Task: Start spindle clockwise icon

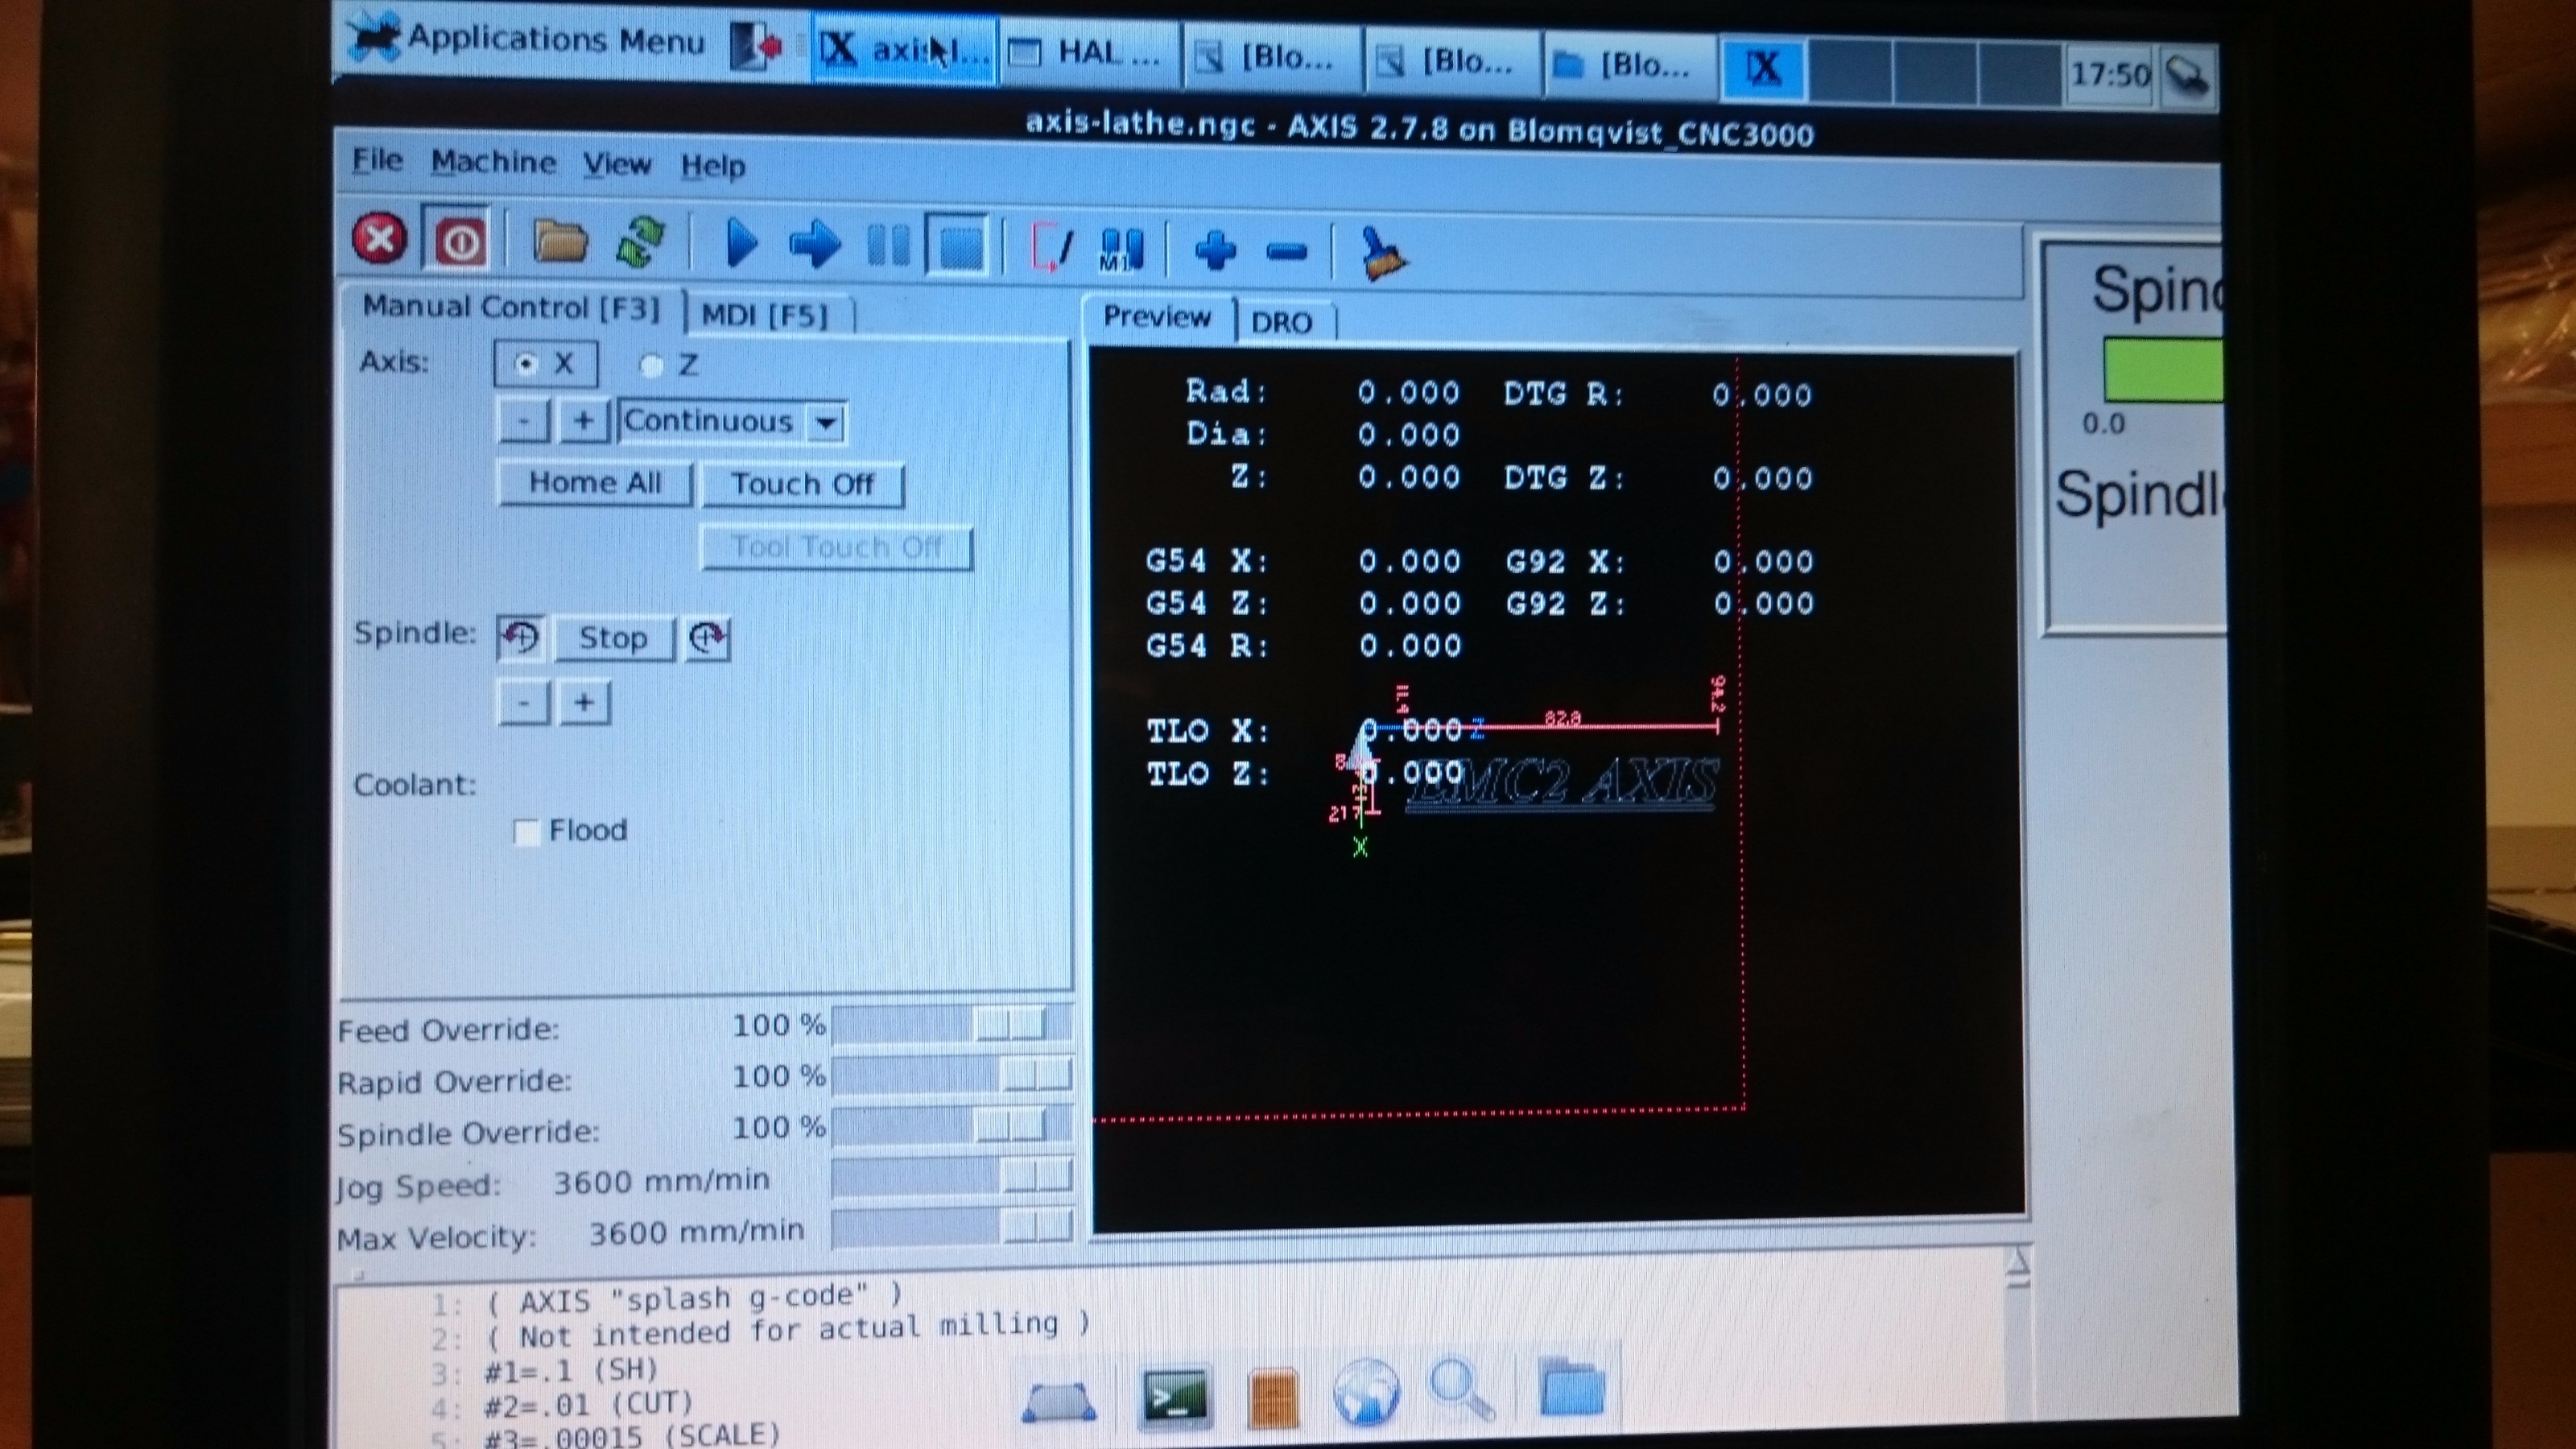Action: click(x=707, y=638)
